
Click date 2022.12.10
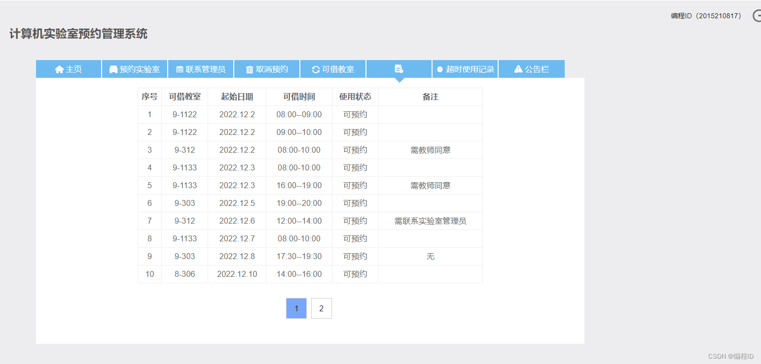pyautogui.click(x=237, y=274)
